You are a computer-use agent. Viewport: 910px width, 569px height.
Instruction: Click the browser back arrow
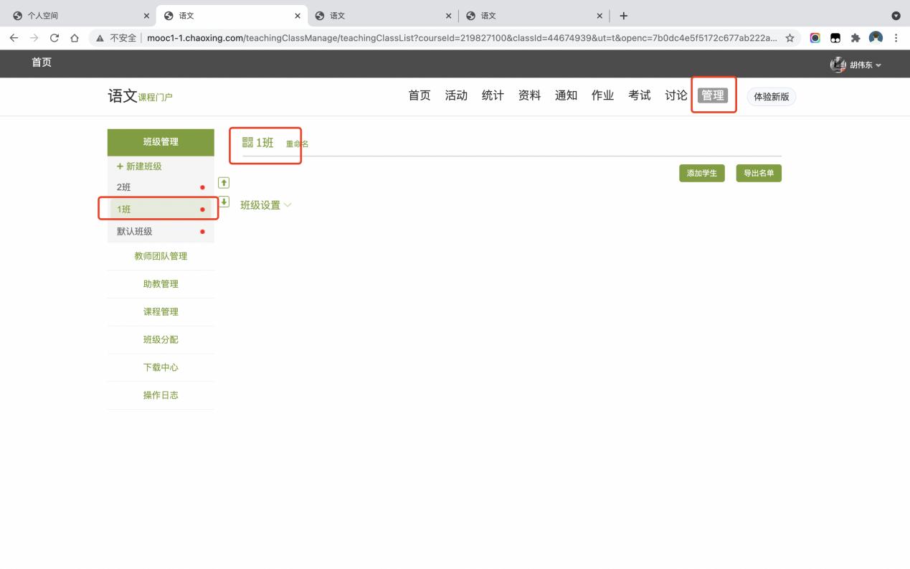click(14, 38)
